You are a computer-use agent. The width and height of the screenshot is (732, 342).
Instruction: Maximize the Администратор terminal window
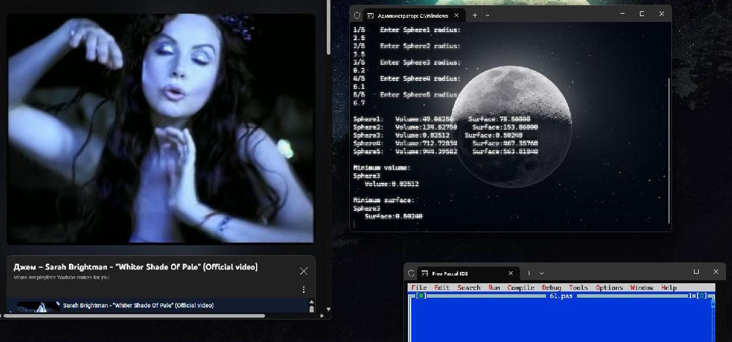pos(642,14)
